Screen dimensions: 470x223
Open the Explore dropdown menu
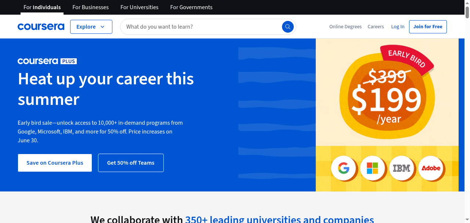(91, 27)
